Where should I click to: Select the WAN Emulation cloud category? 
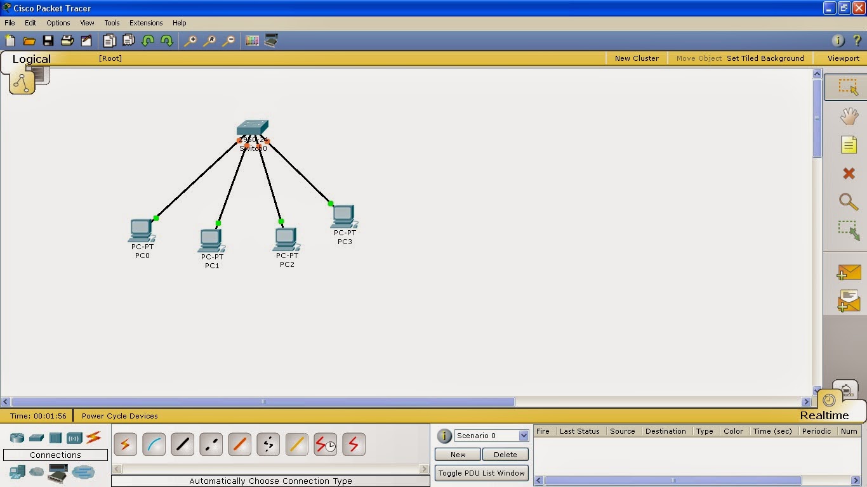37,472
